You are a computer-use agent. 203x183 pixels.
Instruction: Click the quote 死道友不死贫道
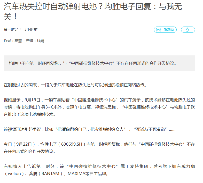pyautogui.click(x=150, y=129)
